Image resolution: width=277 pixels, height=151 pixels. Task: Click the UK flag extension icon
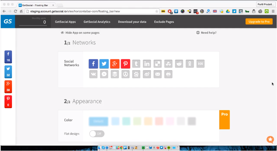pos(215,11)
